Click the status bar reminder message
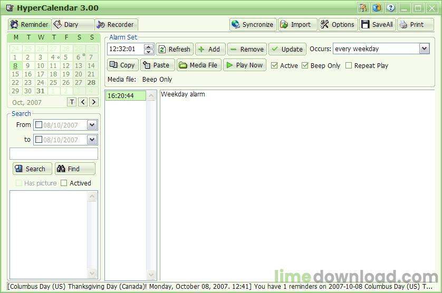Image resolution: width=442 pixels, height=293 pixels. [x=220, y=287]
